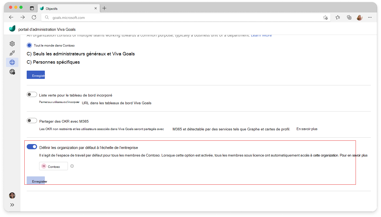Go back with the browser back arrow

pyautogui.click(x=11, y=17)
